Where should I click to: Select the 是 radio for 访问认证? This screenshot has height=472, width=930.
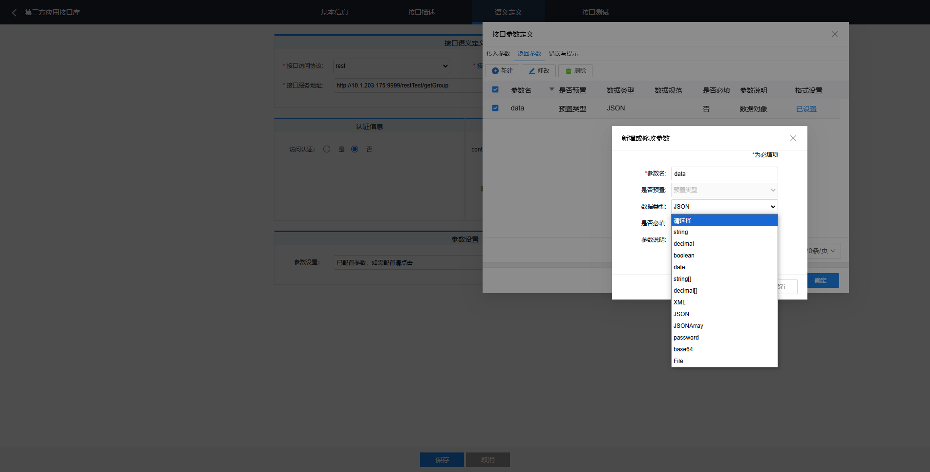[327, 149]
